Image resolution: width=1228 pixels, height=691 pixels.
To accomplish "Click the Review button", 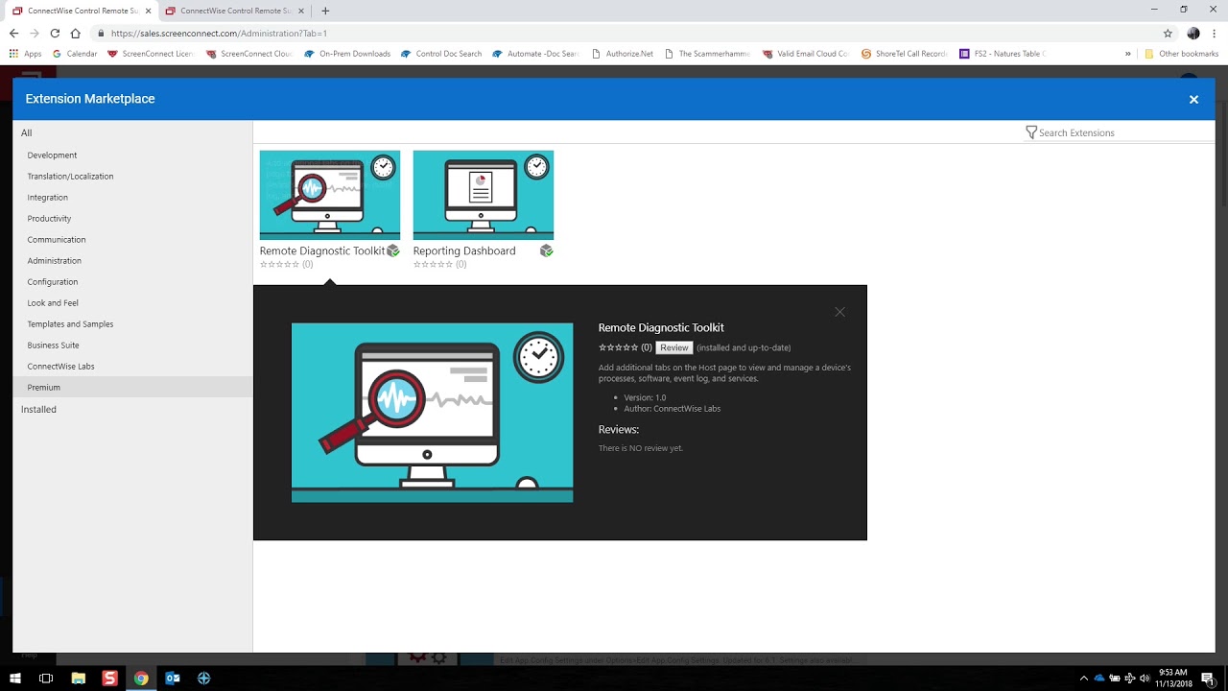I will pyautogui.click(x=673, y=347).
